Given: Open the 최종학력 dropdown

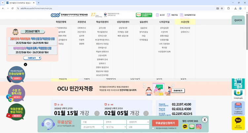Looking at the screenshot, I should pyautogui.click(x=138, y=122).
